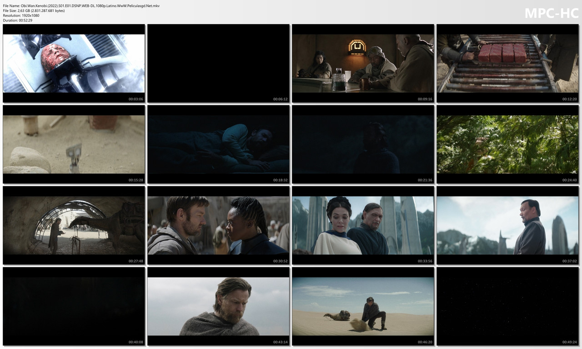Select the man with spires thumbnail at 00:37:02
This screenshot has width=582, height=349.
[x=507, y=225]
